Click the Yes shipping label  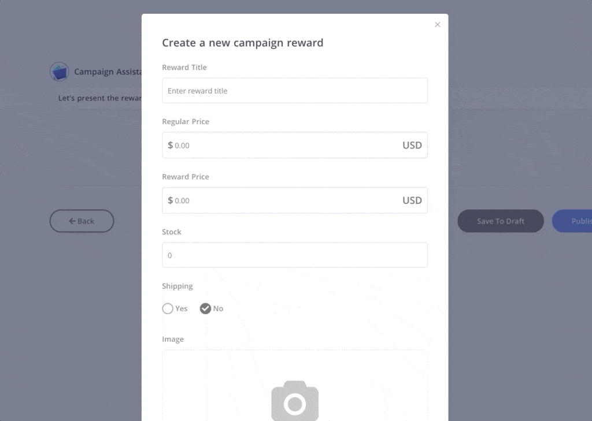point(181,308)
